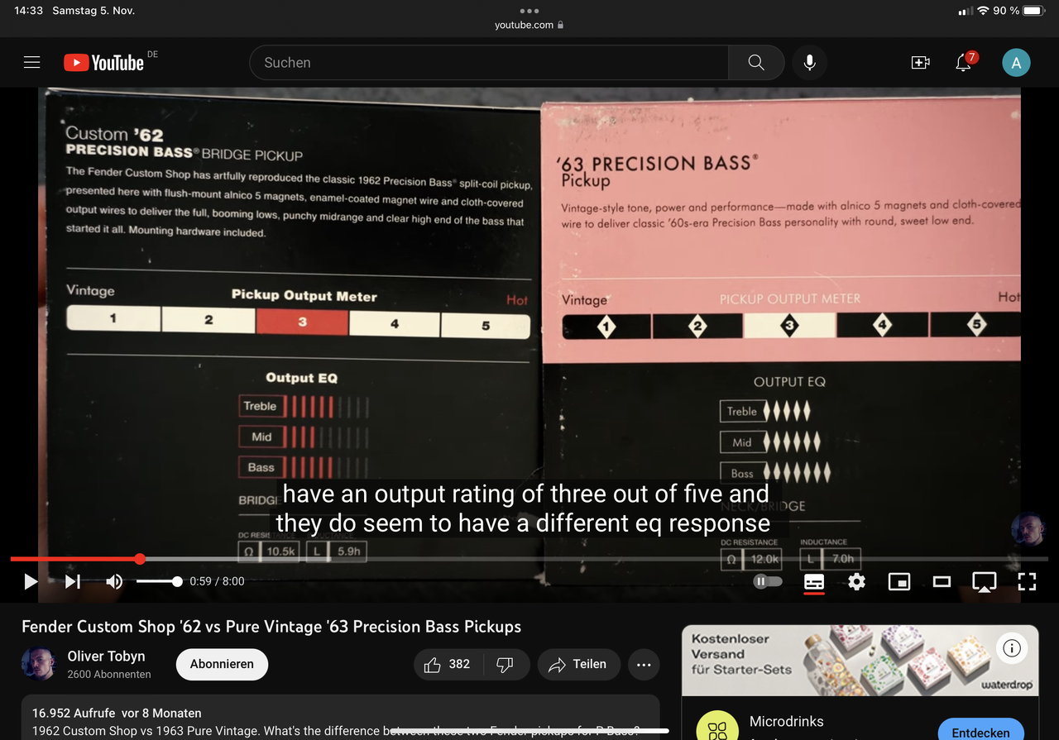Switch to theater mode
The width and height of the screenshot is (1059, 740).
coord(942,582)
